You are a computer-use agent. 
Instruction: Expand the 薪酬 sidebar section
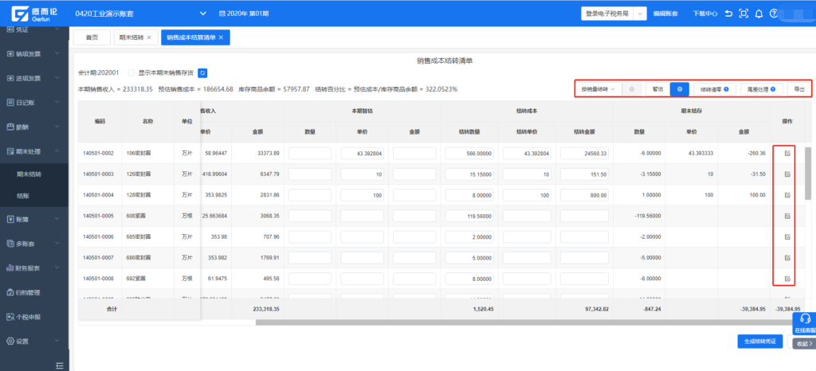(x=33, y=127)
